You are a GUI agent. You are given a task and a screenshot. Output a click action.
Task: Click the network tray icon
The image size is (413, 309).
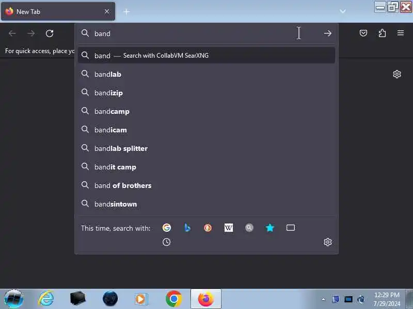348,299
